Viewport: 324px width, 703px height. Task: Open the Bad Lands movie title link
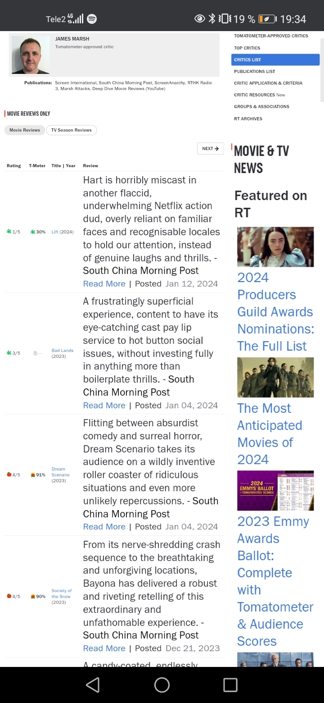tap(62, 351)
